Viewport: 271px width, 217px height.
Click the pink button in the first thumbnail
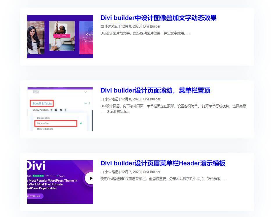tap(62, 36)
